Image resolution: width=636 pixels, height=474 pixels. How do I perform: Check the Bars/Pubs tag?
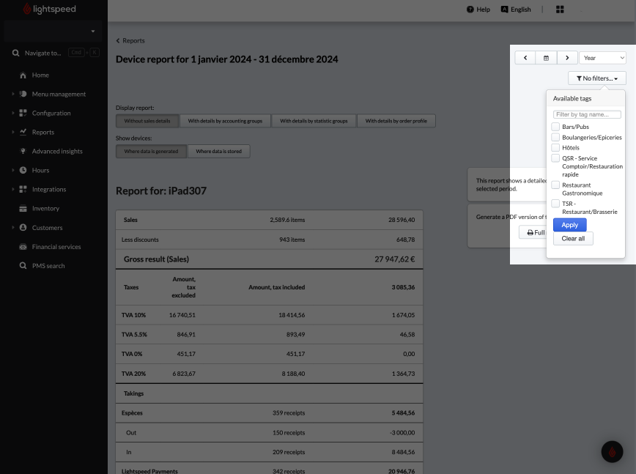[555, 127]
